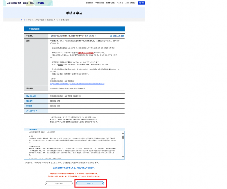Click the terms box scroll-up arrow
This screenshot has width=227, height=189.
click(123, 133)
